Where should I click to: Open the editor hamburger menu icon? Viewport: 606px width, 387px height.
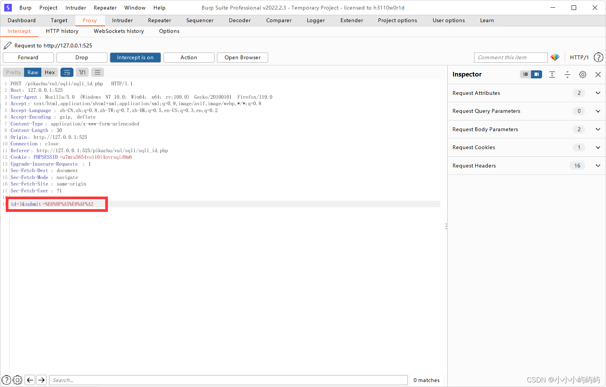pyautogui.click(x=98, y=72)
